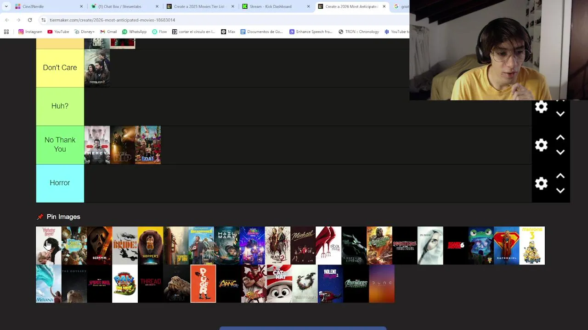Open settings gear for the Horror tier

[541, 183]
